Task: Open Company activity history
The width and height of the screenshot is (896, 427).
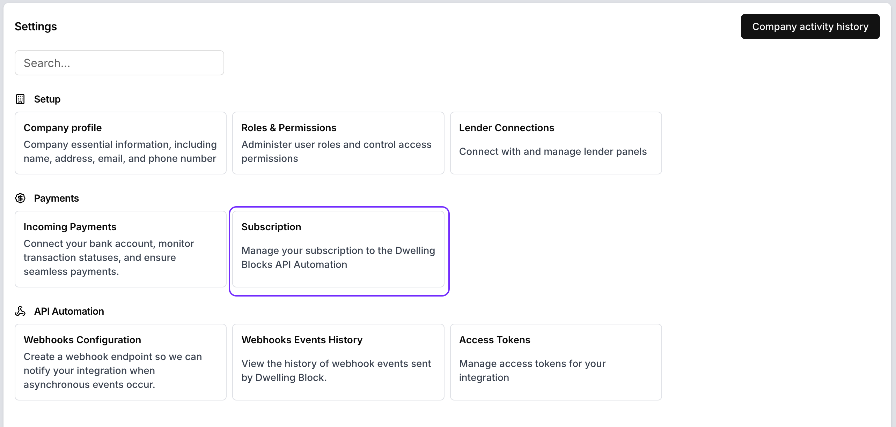Action: (x=810, y=27)
